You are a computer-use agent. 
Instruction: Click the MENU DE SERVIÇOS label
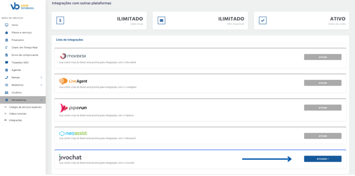[12, 18]
